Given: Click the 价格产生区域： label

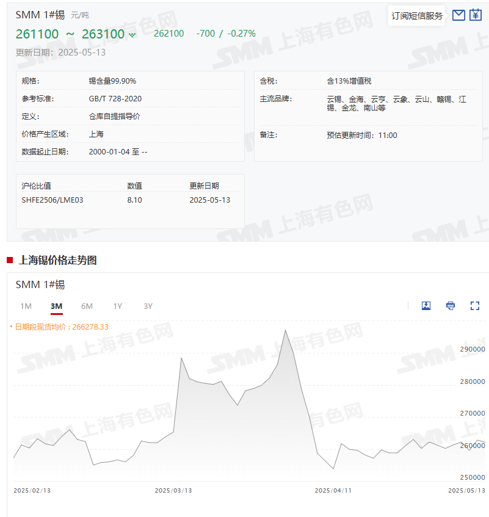Looking at the screenshot, I should coord(45,134).
